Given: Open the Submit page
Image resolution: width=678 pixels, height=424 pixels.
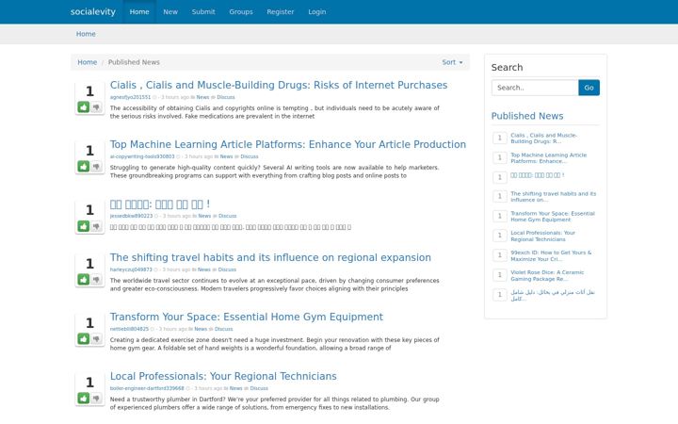Looking at the screenshot, I should 203,11.
